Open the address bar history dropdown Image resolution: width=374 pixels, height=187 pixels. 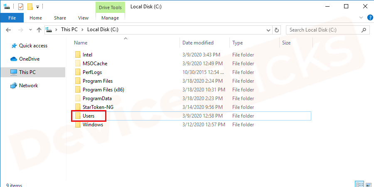pos(268,30)
